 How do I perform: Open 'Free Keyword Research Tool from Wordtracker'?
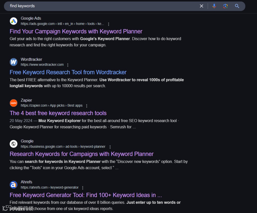point(68,72)
